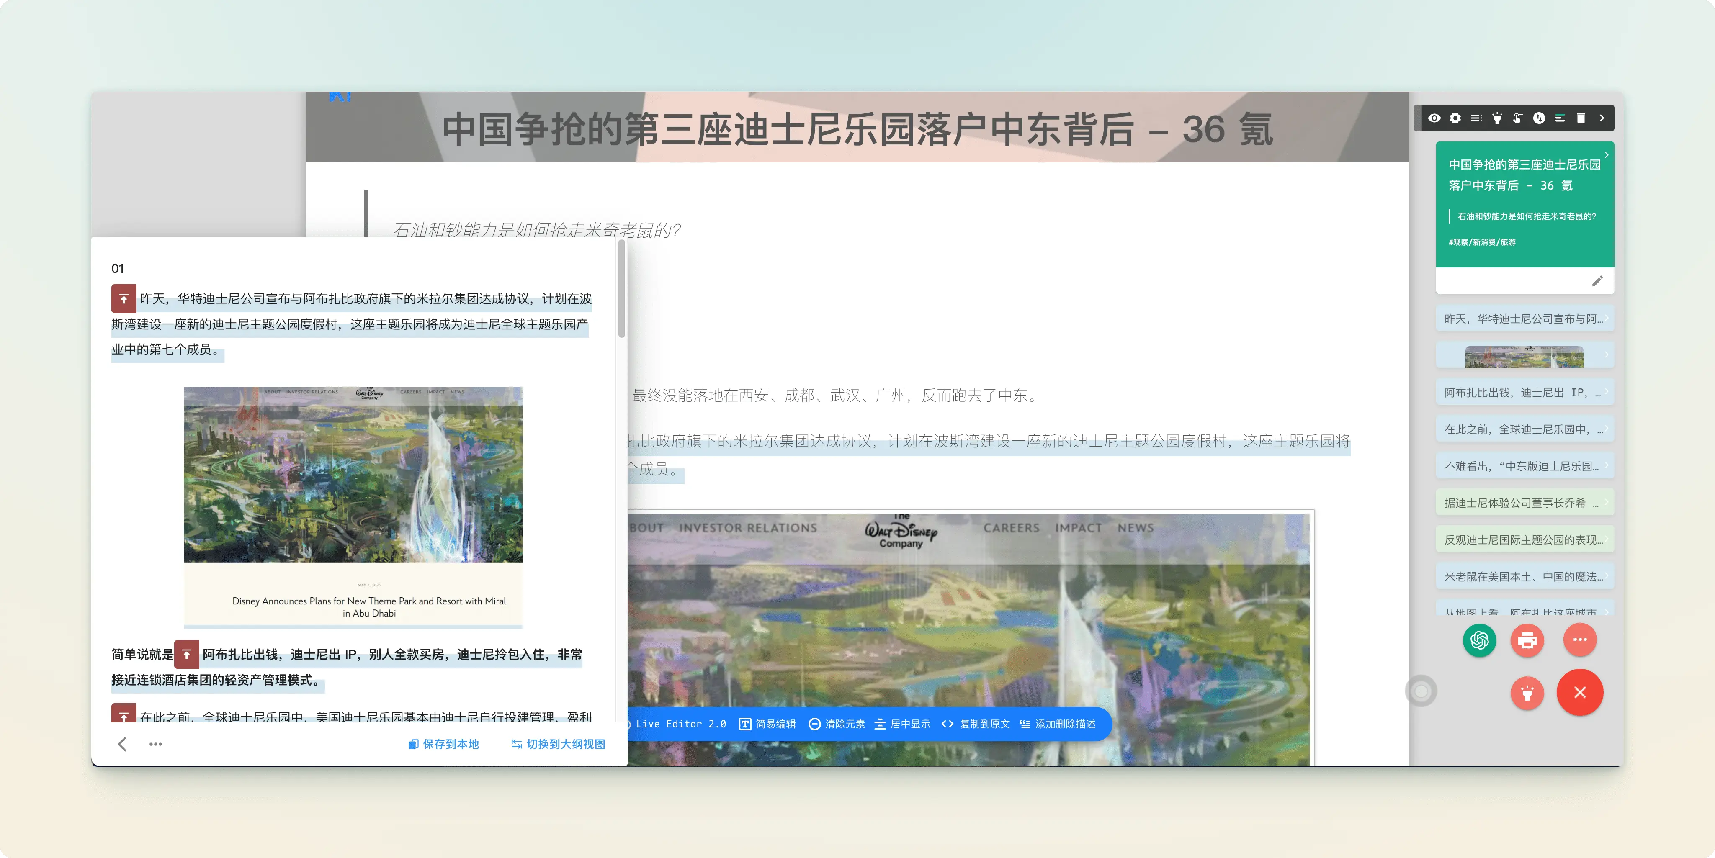
Task: Open outline item 反观迪士尼国际主题公园的表现
Action: click(x=1524, y=539)
